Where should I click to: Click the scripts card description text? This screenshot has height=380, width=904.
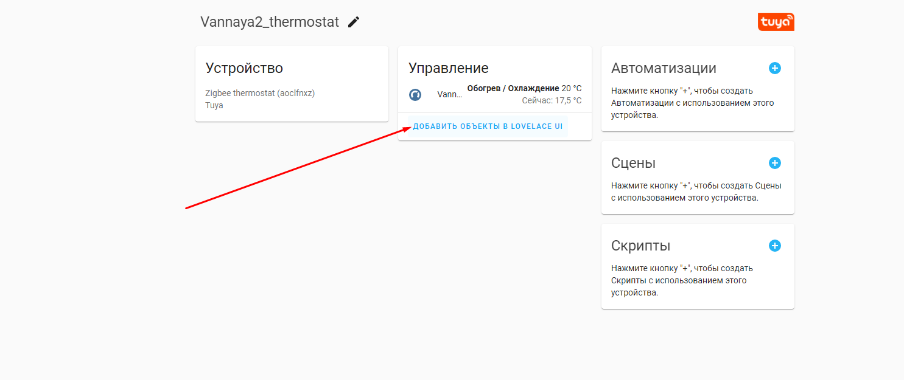pyautogui.click(x=682, y=280)
